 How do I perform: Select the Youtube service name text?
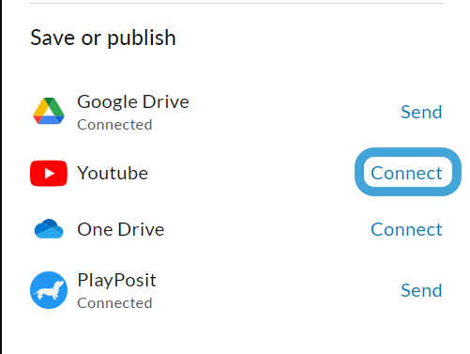[x=113, y=173]
